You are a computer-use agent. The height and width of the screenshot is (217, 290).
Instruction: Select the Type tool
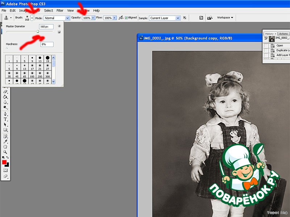click(5, 119)
